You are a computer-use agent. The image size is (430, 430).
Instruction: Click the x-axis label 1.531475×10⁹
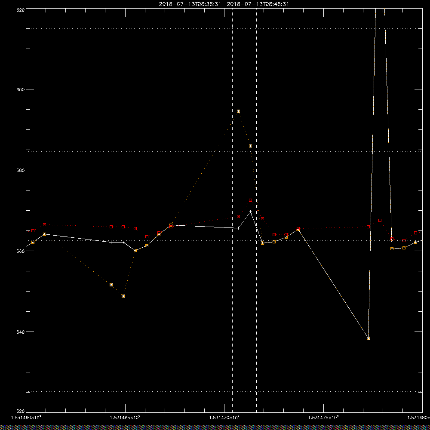[323, 418]
